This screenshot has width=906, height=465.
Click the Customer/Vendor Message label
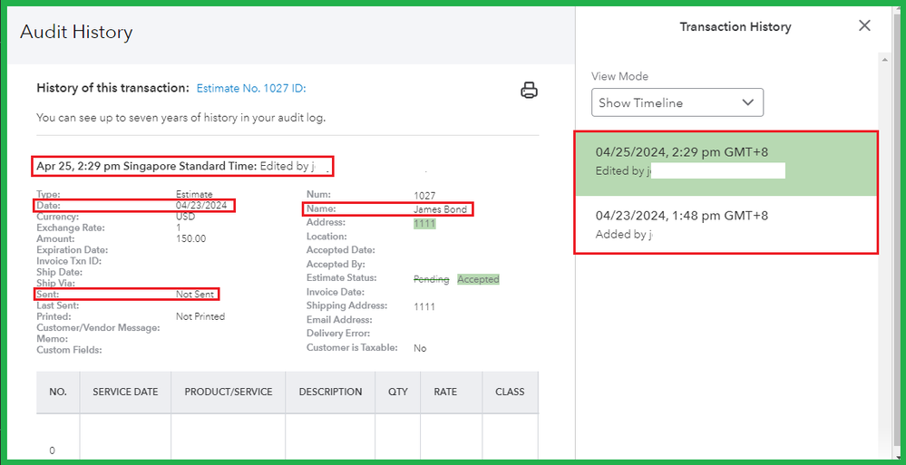point(98,327)
